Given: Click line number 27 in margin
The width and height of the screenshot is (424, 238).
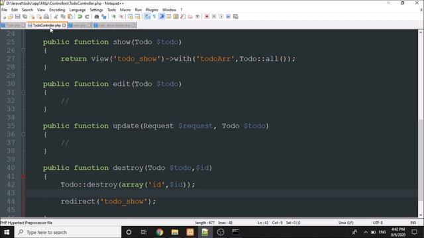Looking at the screenshot, I should [11, 59].
